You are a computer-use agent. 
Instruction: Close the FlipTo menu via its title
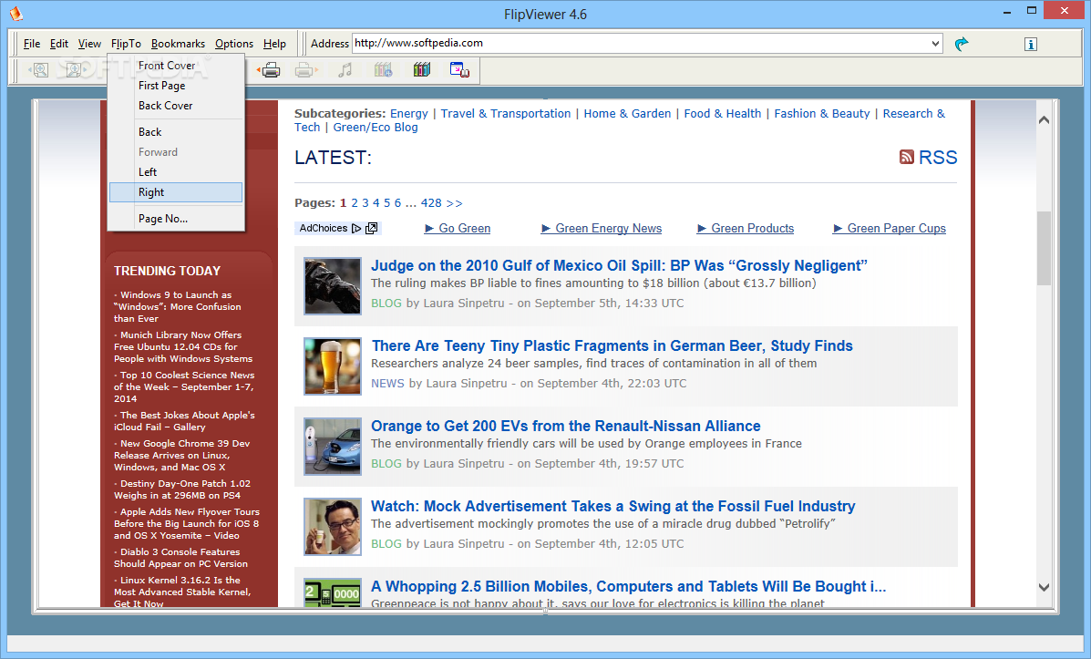pos(126,43)
